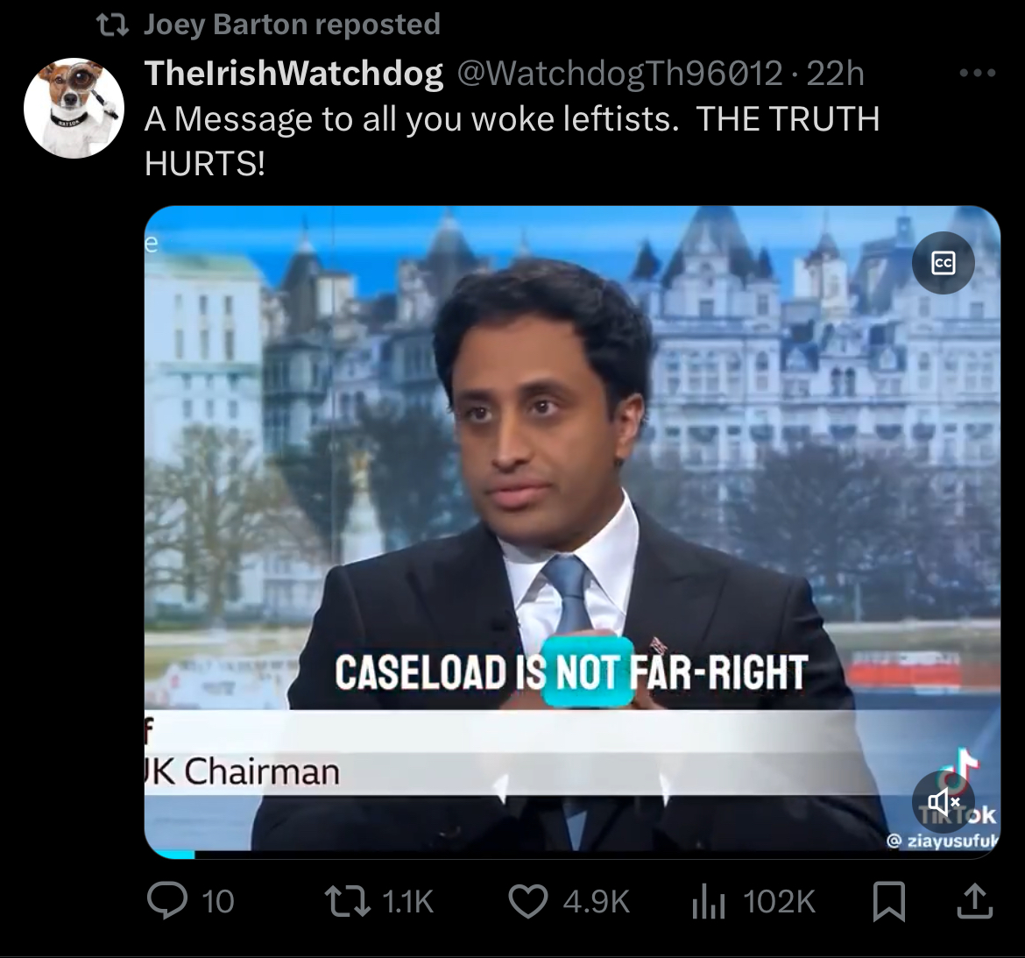Click the @WatchdogTh96012 handle

tap(619, 73)
